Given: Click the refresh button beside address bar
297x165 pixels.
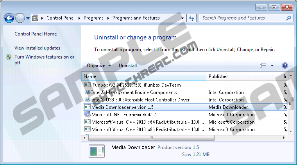Looking at the screenshot, I should [191, 18].
